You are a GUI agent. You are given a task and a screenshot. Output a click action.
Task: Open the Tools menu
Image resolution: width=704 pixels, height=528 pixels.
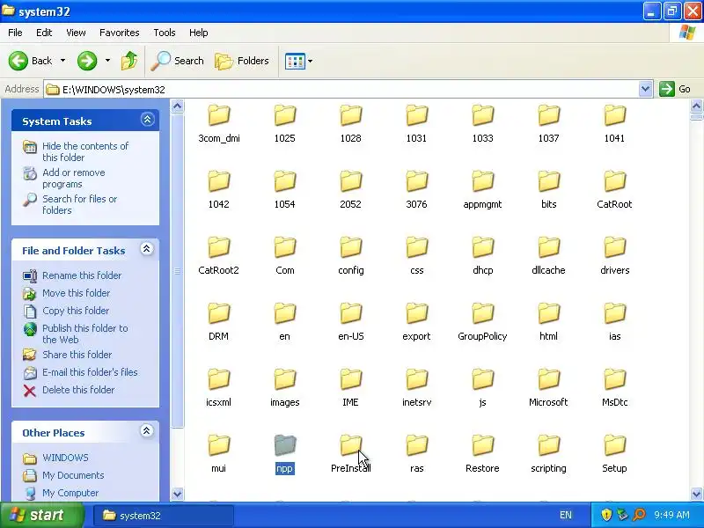pyautogui.click(x=165, y=33)
